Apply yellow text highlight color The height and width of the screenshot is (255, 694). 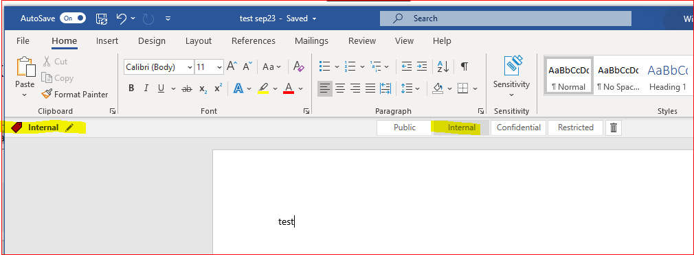tap(263, 88)
